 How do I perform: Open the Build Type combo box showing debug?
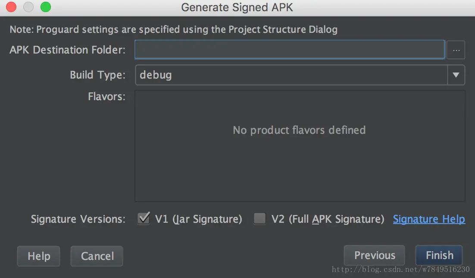(x=291, y=75)
